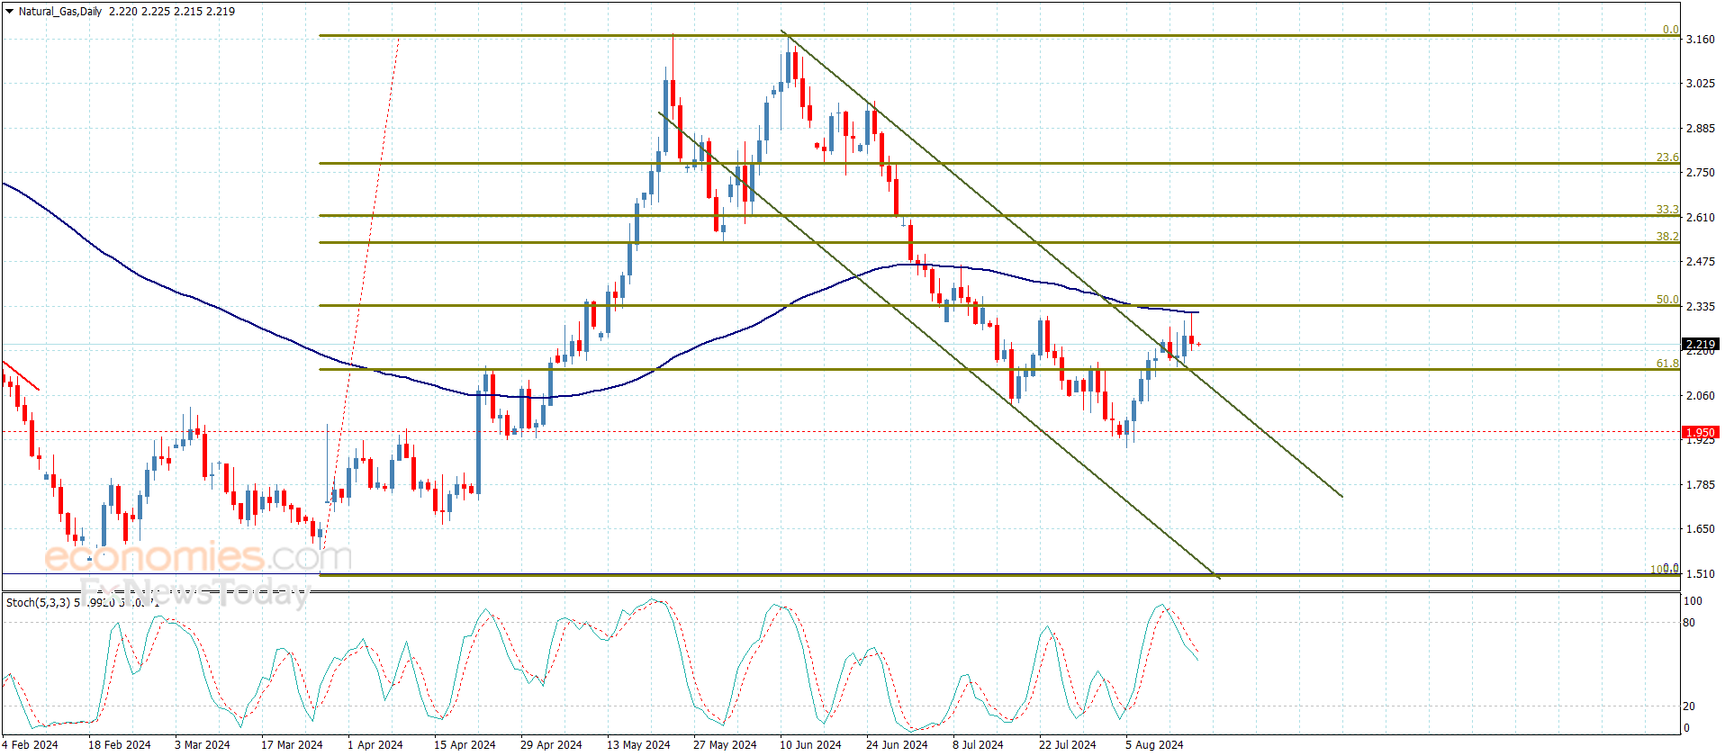This screenshot has width=1725, height=756.
Task: Select the 1 Apr 2024 date marker
Action: (x=375, y=744)
